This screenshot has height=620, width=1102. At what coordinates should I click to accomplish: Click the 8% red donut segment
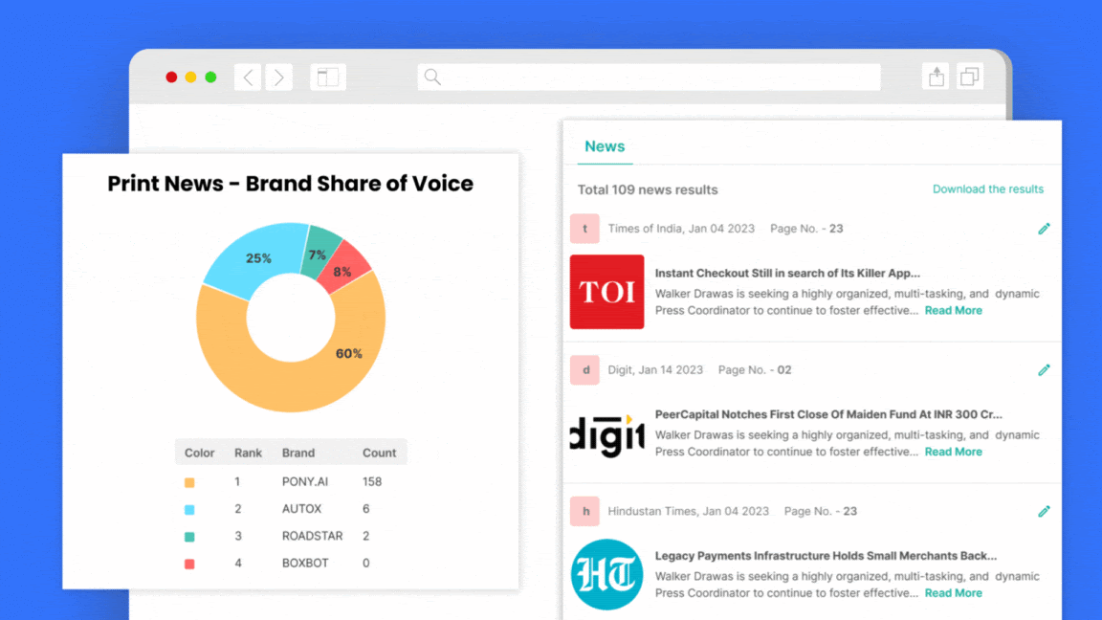342,270
